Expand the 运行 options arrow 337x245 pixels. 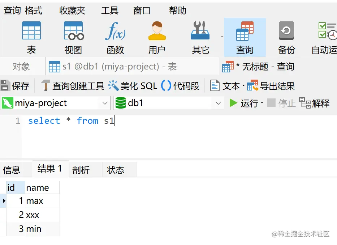click(262, 103)
